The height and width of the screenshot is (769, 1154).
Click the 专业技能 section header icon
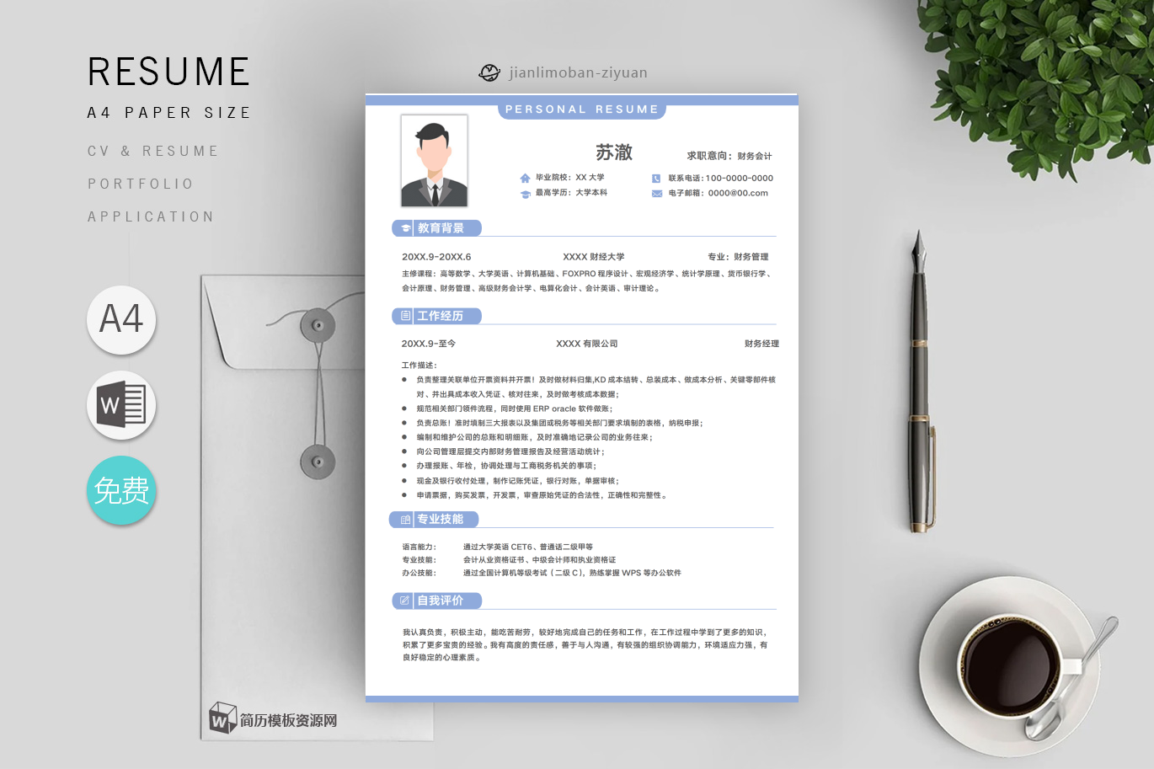(405, 520)
